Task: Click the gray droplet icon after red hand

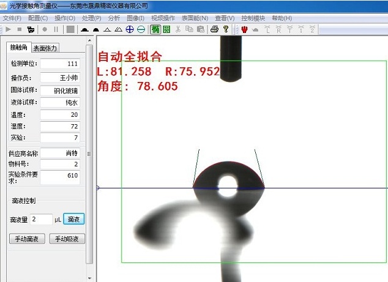Action: point(255,30)
